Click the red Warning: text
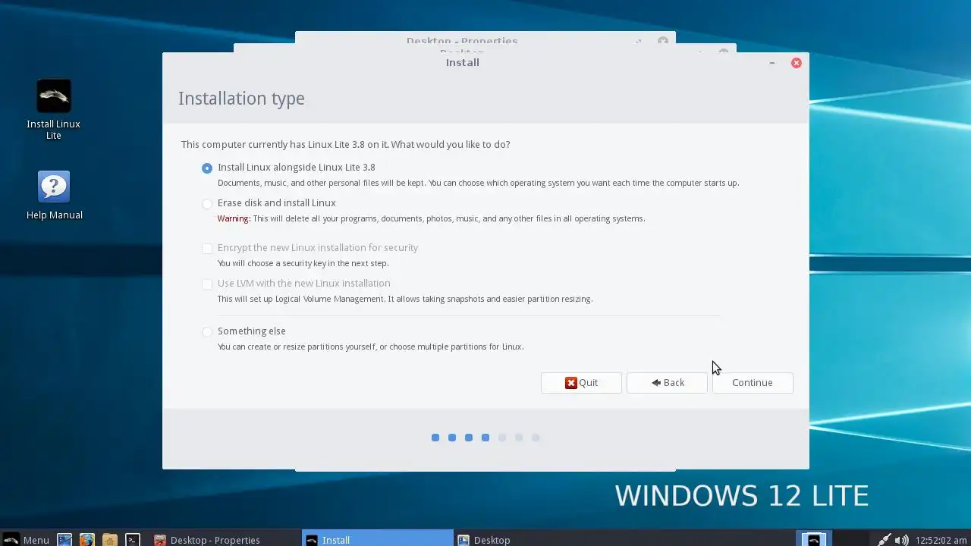The image size is (971, 546). tap(234, 218)
